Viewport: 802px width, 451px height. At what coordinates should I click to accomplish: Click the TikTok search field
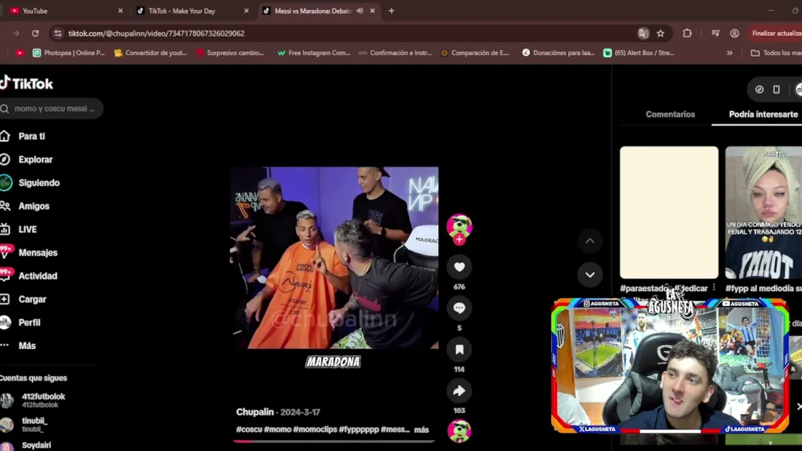[51, 108]
